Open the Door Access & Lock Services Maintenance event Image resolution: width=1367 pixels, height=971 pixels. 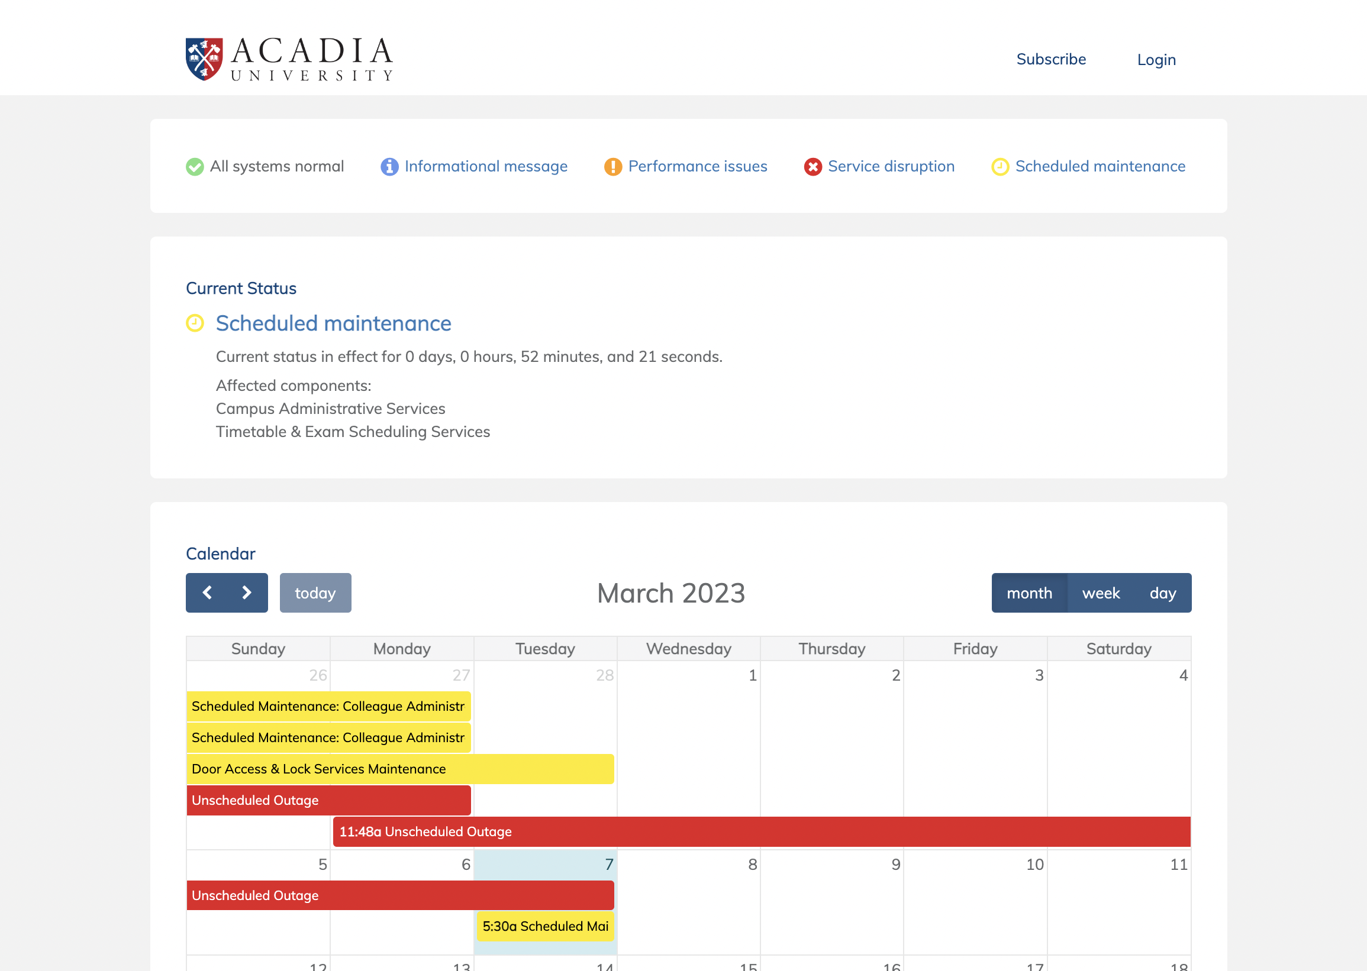400,769
